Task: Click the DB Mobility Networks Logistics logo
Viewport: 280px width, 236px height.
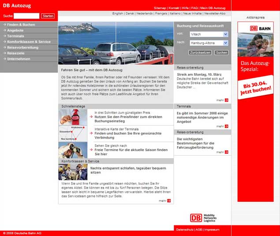Action: [x=203, y=218]
